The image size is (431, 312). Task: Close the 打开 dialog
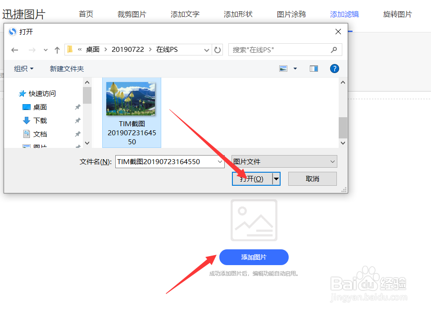pyautogui.click(x=338, y=32)
